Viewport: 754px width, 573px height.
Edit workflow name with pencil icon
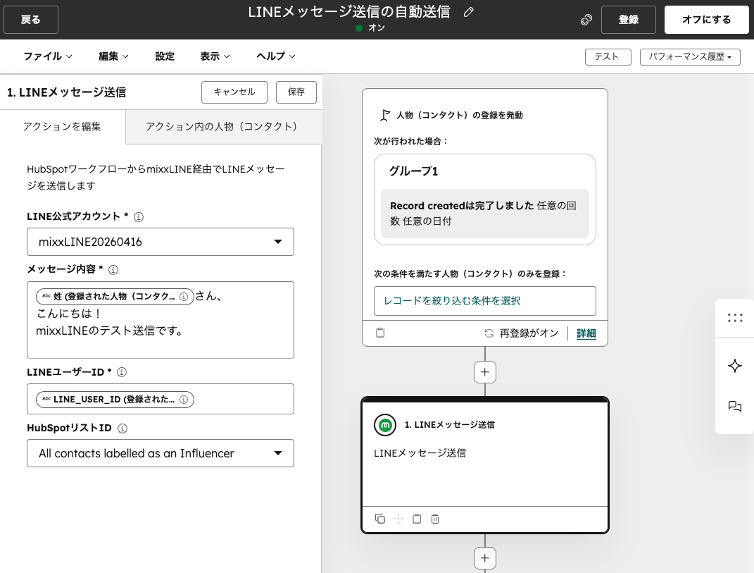pyautogui.click(x=468, y=12)
